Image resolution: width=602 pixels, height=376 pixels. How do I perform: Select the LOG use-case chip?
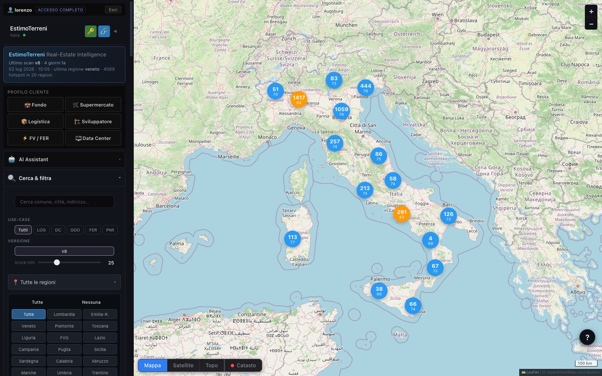[41, 230]
